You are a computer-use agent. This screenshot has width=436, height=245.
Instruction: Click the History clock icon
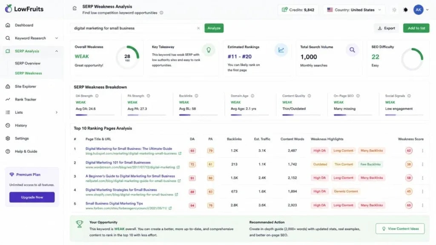click(8, 125)
